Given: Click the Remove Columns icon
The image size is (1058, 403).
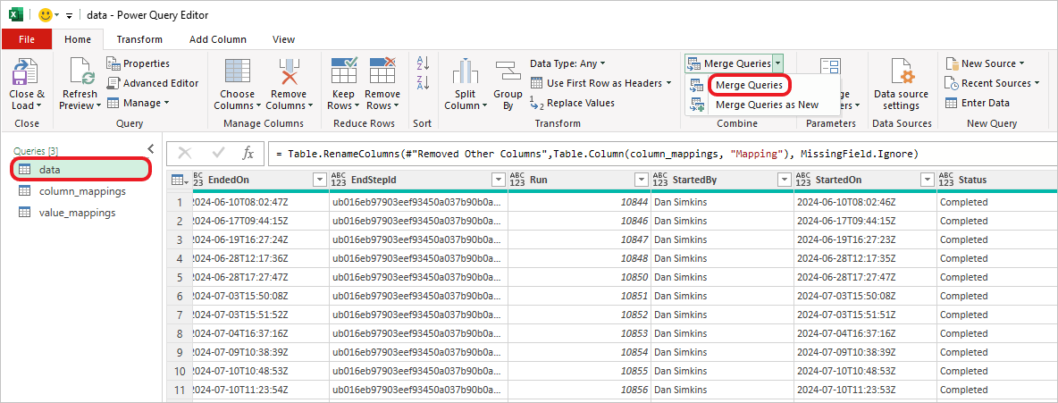Looking at the screenshot, I should pyautogui.click(x=289, y=72).
